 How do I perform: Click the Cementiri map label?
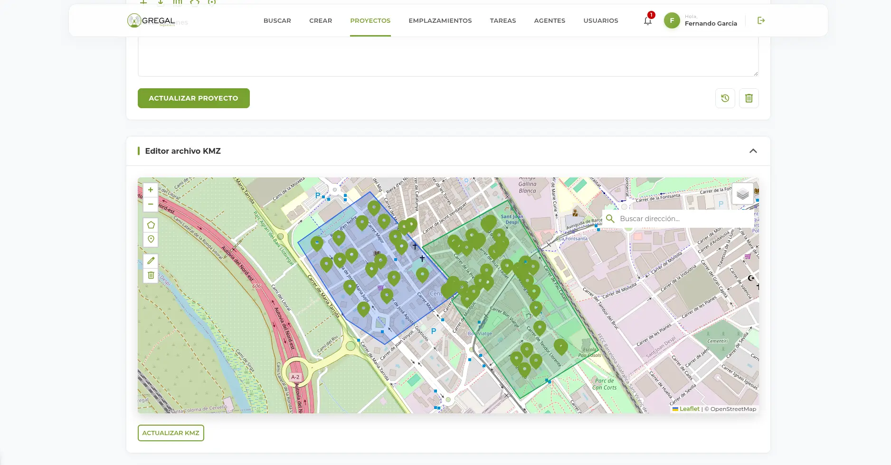717,341
